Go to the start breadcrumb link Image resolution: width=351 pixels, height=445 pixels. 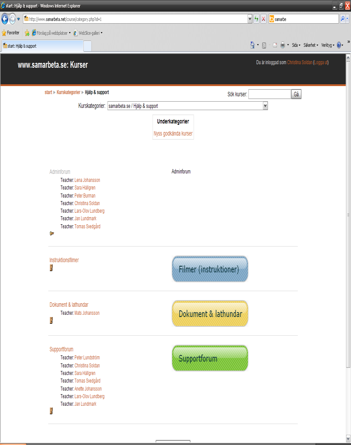(x=48, y=92)
